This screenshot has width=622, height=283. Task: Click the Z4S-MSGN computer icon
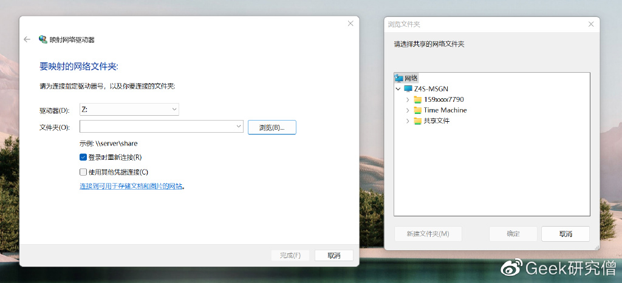point(408,88)
